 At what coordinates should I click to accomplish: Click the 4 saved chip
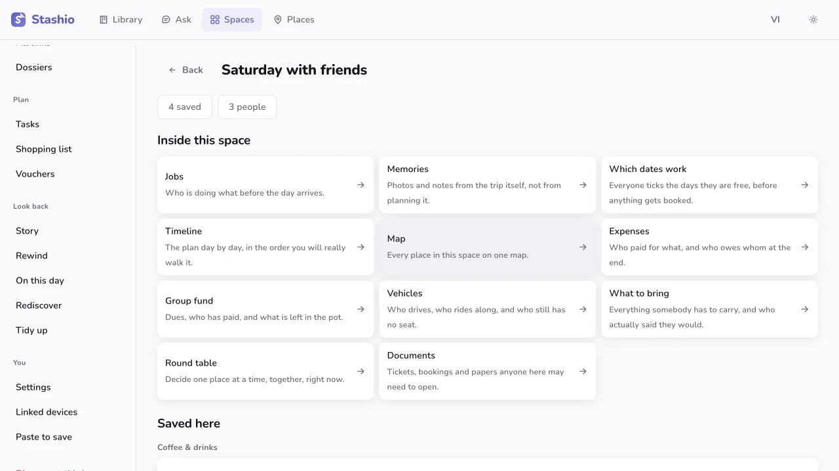click(185, 107)
